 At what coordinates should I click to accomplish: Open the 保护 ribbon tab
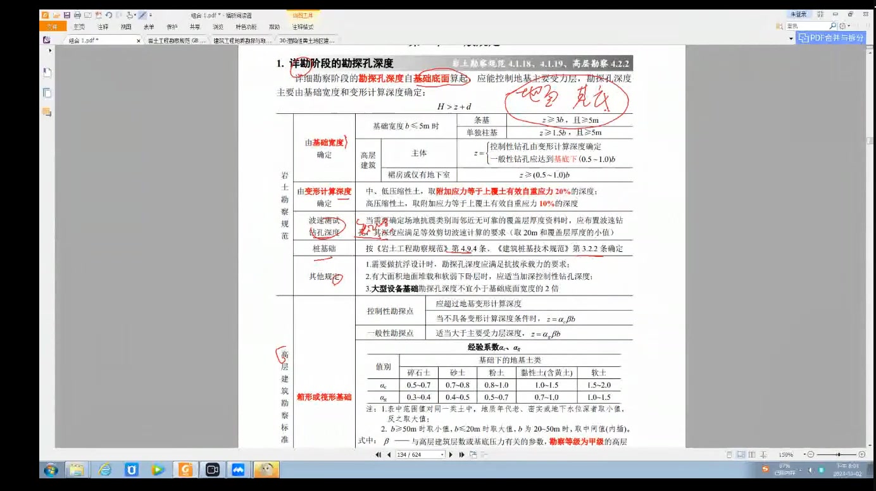coord(172,27)
